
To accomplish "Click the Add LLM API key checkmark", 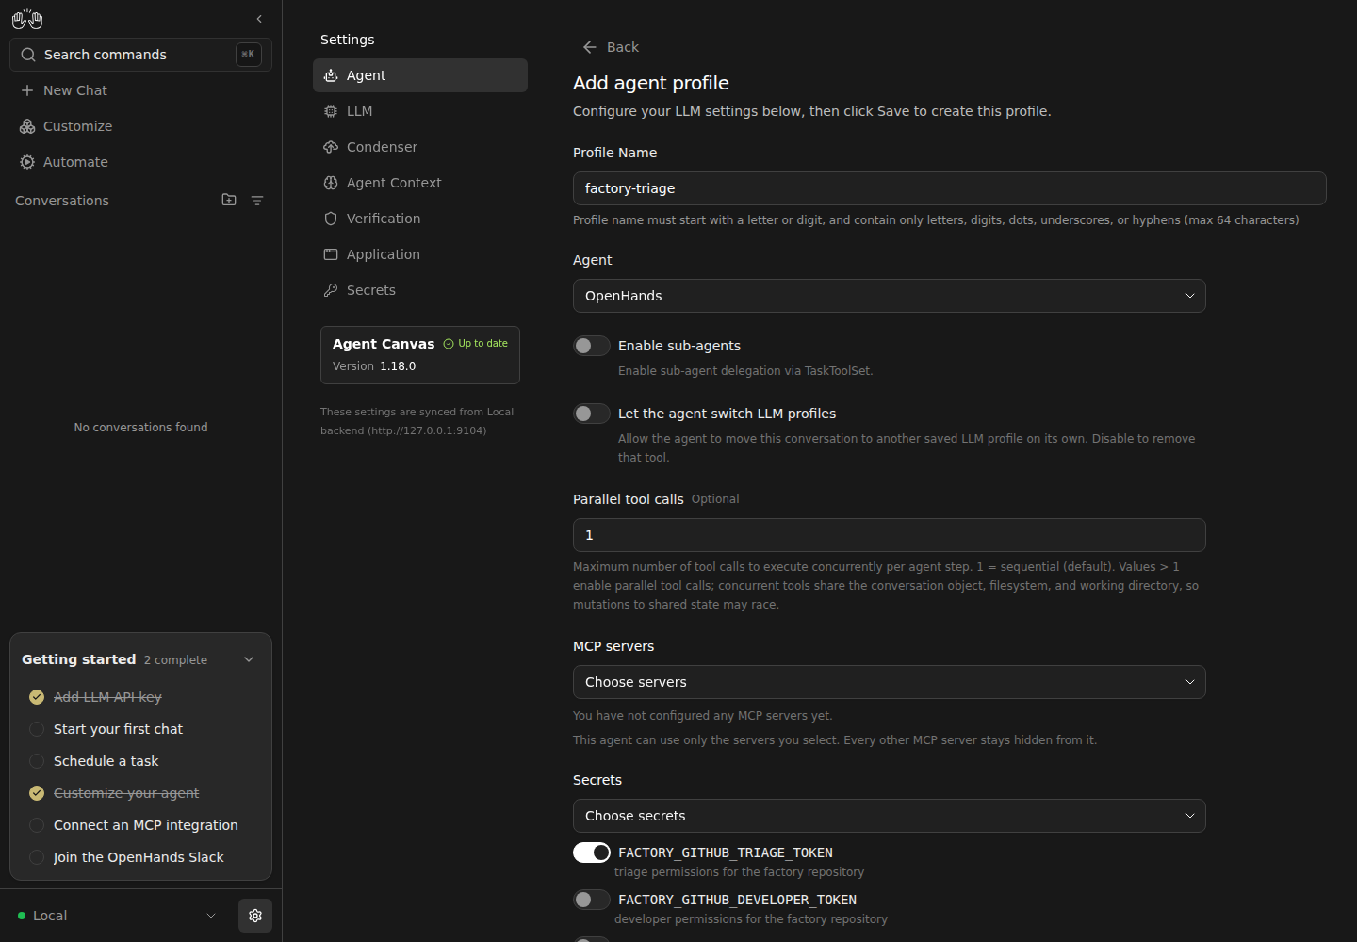I will click(x=37, y=697).
